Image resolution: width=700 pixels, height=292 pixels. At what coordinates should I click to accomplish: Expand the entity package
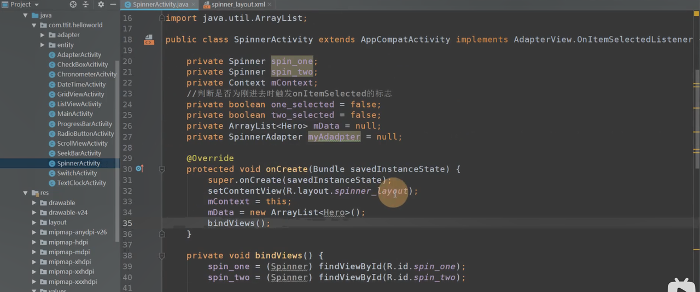click(43, 45)
